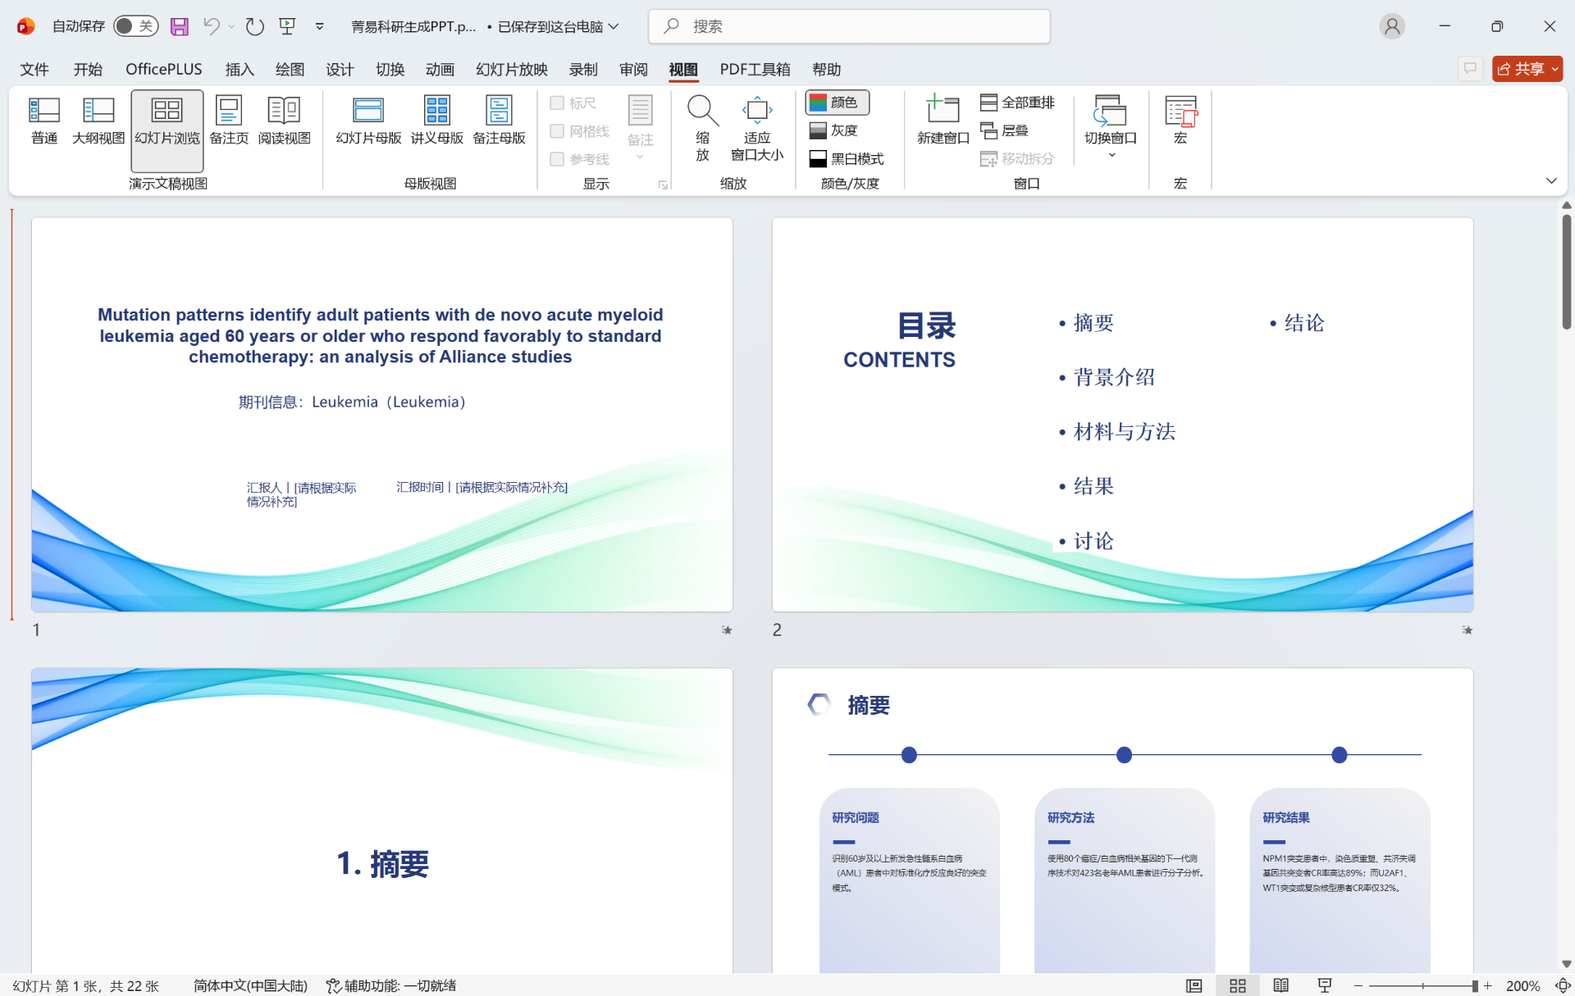1575x996 pixels.
Task: Select Grayscale (灰度) color mode
Action: (834, 130)
